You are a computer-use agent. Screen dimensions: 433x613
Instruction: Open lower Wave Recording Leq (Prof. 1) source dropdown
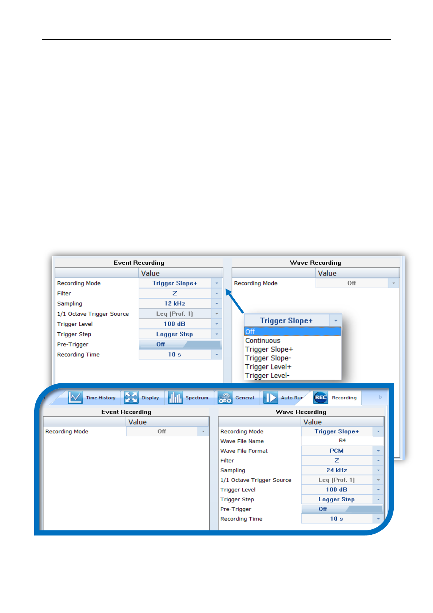[378, 480]
